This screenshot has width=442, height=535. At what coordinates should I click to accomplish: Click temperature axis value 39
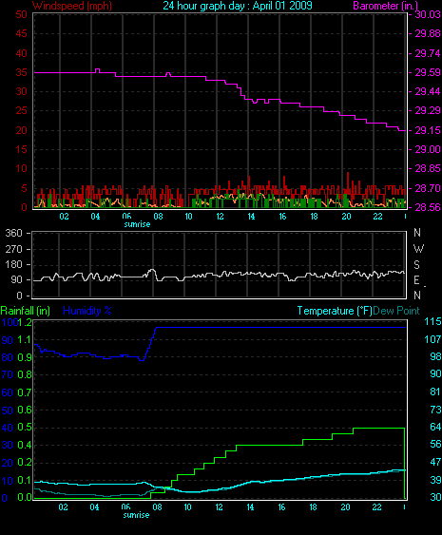435,480
